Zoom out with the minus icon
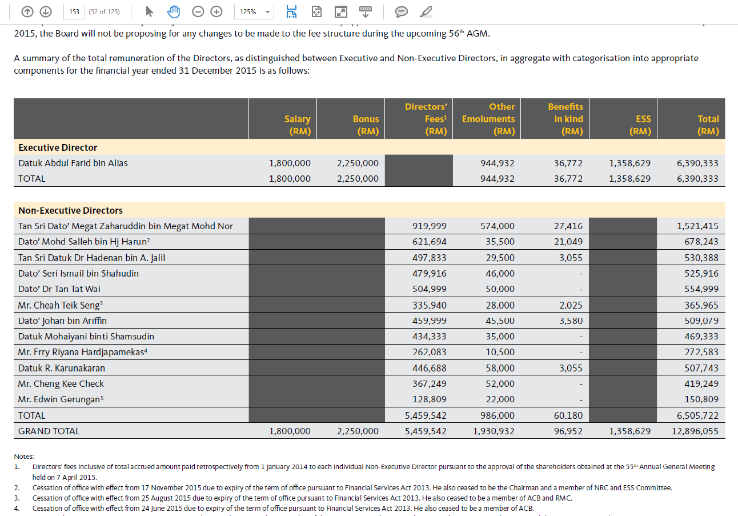This screenshot has width=738, height=516. point(198,11)
